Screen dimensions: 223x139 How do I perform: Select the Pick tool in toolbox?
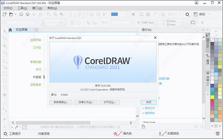tap(5, 31)
